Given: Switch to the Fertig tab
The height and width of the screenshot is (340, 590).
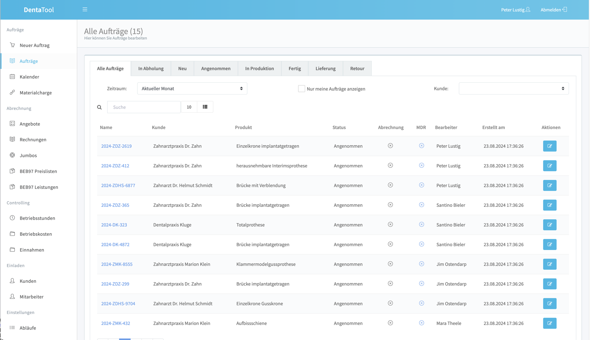Looking at the screenshot, I should 295,68.
